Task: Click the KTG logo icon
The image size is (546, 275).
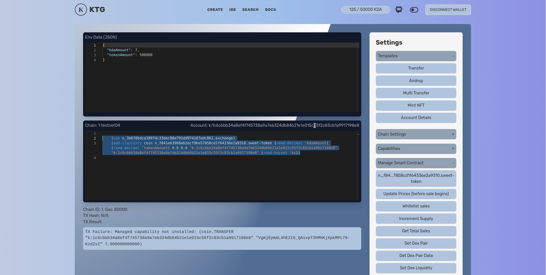Action: tap(81, 9)
